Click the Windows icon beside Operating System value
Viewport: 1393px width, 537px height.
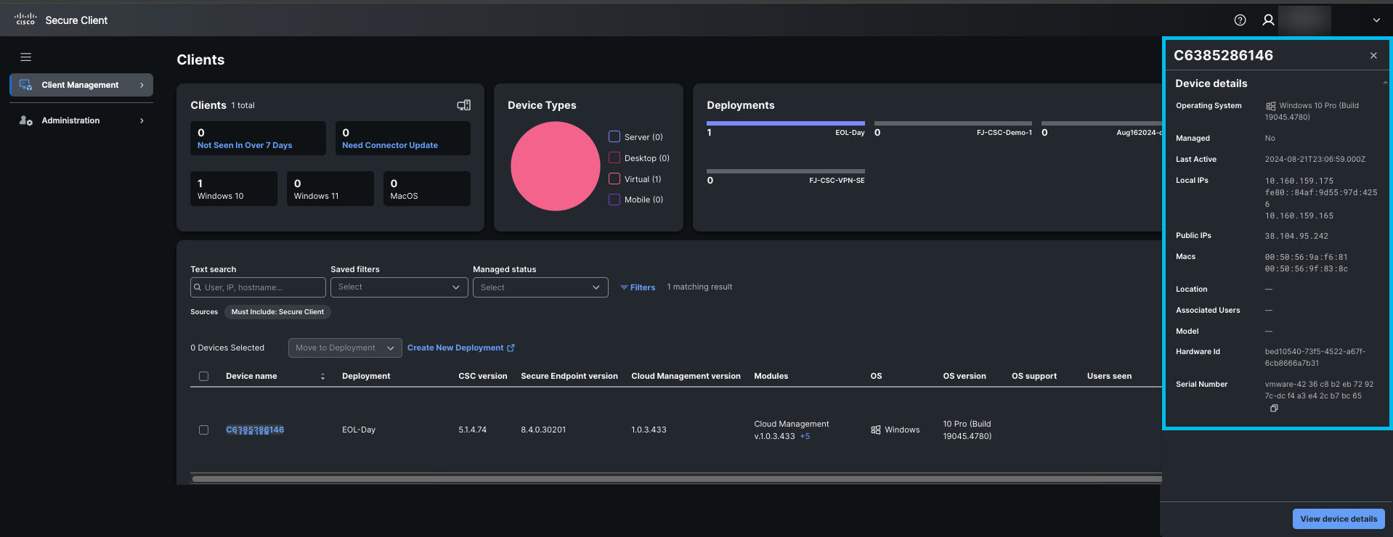(x=1270, y=106)
